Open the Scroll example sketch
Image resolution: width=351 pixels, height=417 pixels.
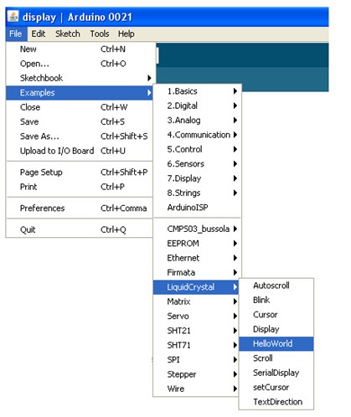pos(276,358)
